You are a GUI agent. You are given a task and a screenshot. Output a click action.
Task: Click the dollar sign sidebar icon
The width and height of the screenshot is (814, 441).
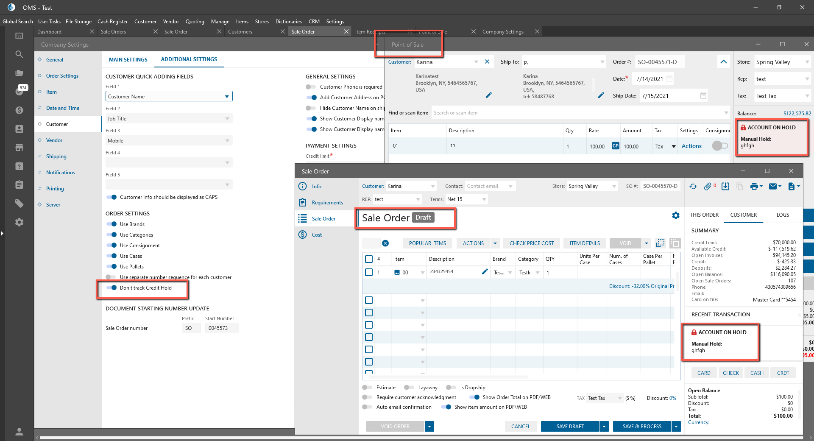[19, 110]
